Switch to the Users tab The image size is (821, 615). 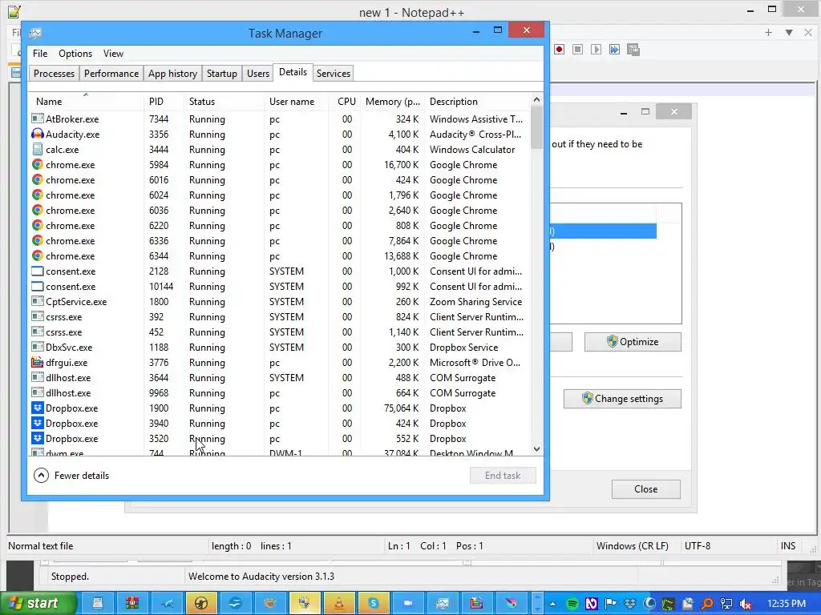click(257, 73)
